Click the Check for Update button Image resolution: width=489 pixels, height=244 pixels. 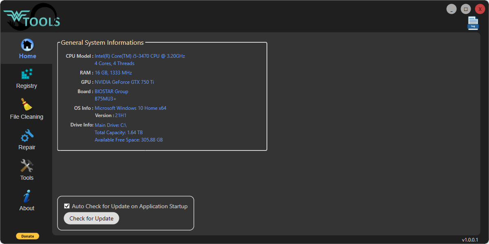(91, 218)
